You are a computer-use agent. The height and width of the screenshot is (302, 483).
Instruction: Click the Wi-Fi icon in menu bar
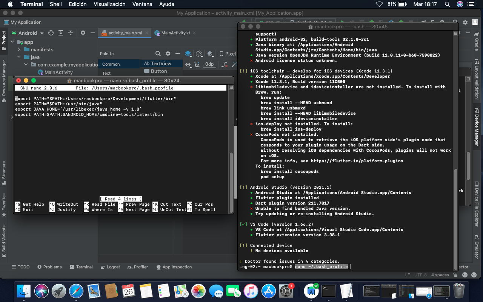pos(379,4)
